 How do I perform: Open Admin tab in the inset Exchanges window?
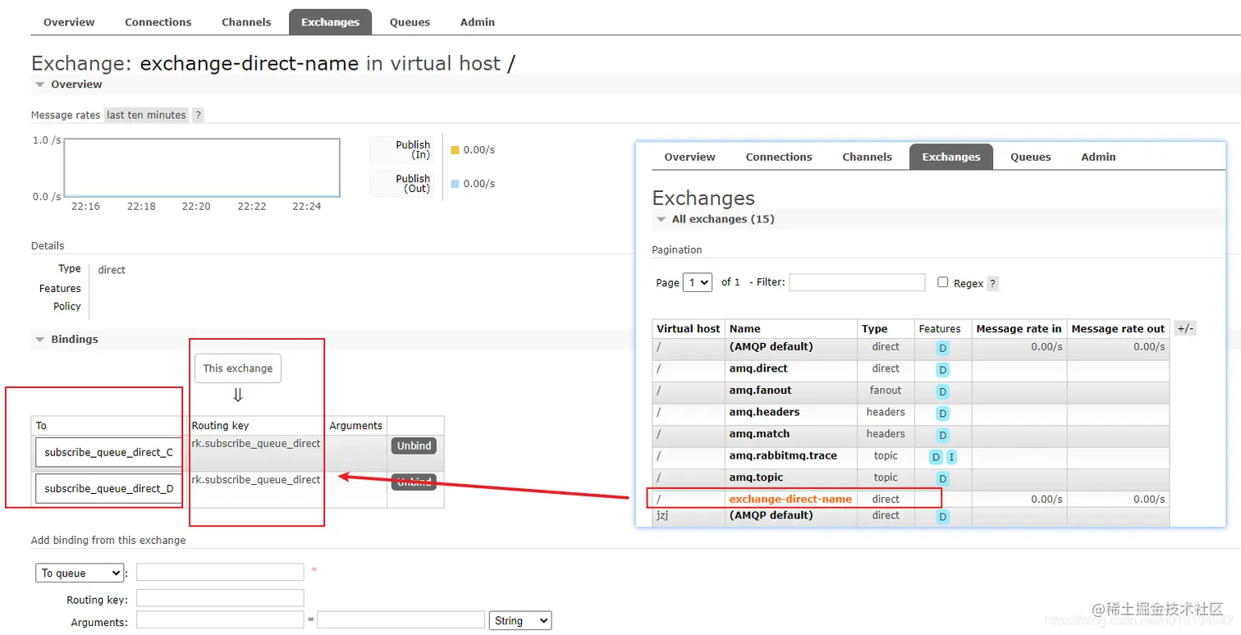[1098, 157]
